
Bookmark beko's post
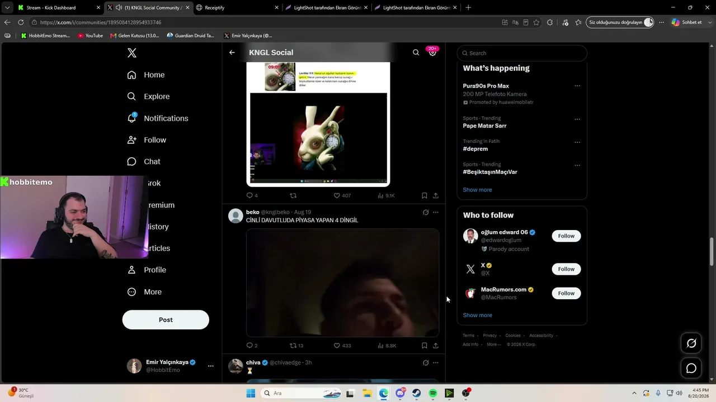pyautogui.click(x=425, y=346)
